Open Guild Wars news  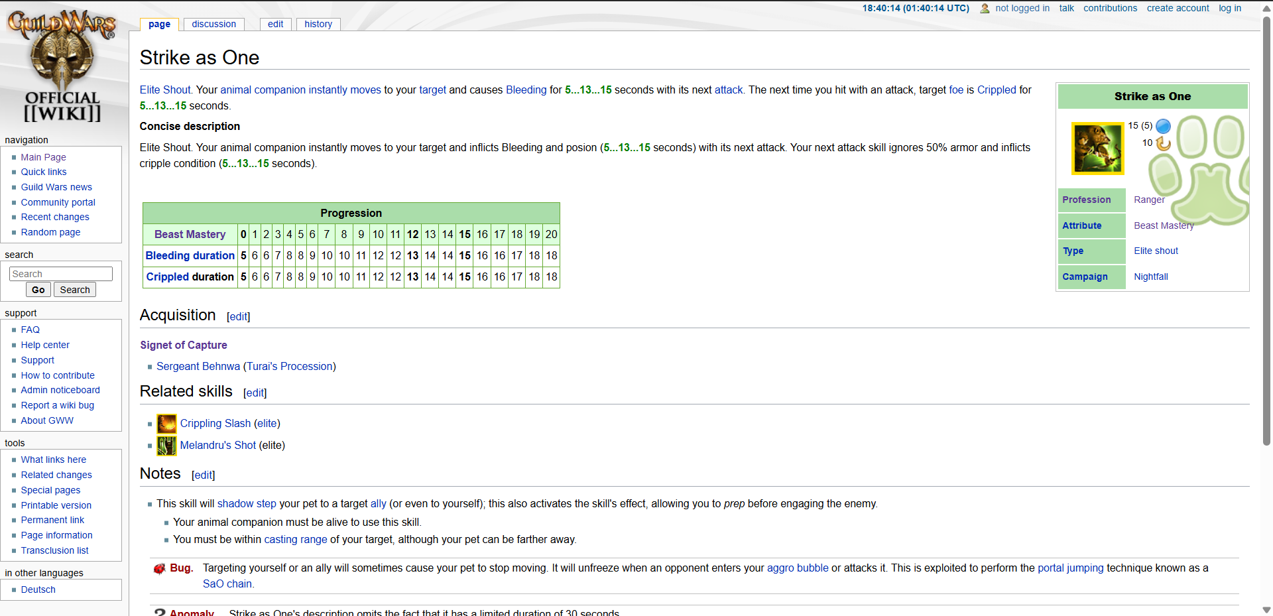(56, 187)
